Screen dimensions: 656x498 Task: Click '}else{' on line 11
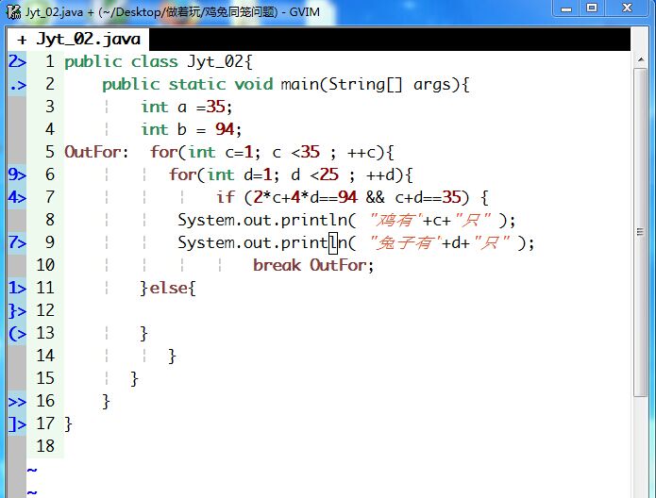pyautogui.click(x=168, y=289)
